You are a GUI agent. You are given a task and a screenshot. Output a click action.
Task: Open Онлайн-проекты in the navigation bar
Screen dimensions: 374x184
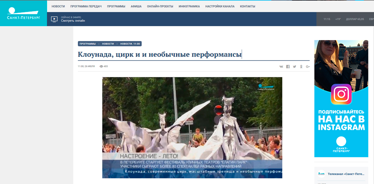(160, 6)
